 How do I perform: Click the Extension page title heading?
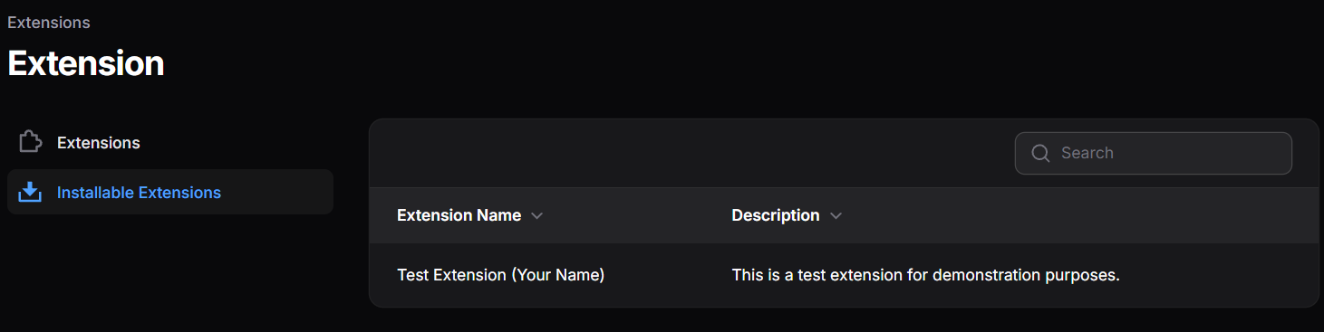(86, 63)
